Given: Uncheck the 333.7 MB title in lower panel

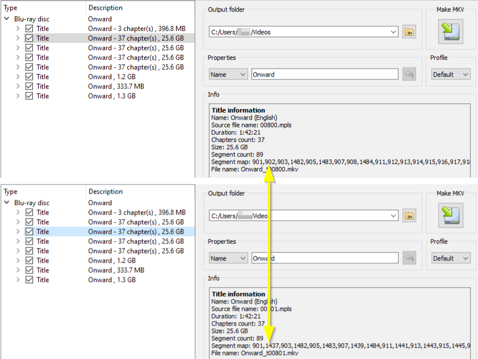Looking at the screenshot, I should [x=30, y=270].
